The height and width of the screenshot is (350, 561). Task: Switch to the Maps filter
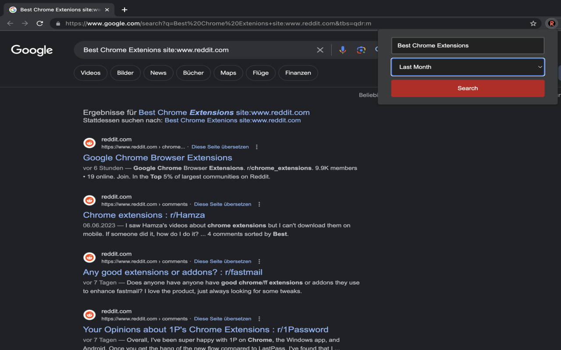228,73
